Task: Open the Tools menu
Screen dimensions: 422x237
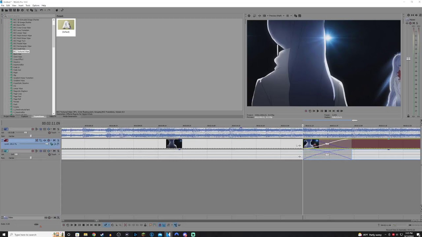Action: tap(28, 5)
